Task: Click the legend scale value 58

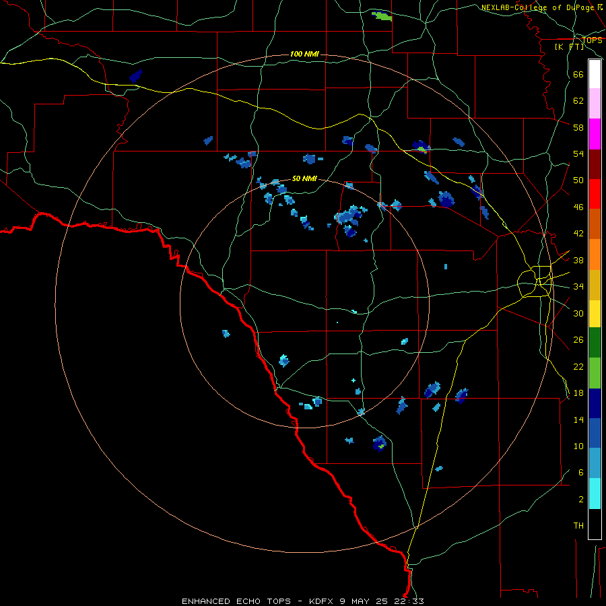Action: tap(578, 127)
